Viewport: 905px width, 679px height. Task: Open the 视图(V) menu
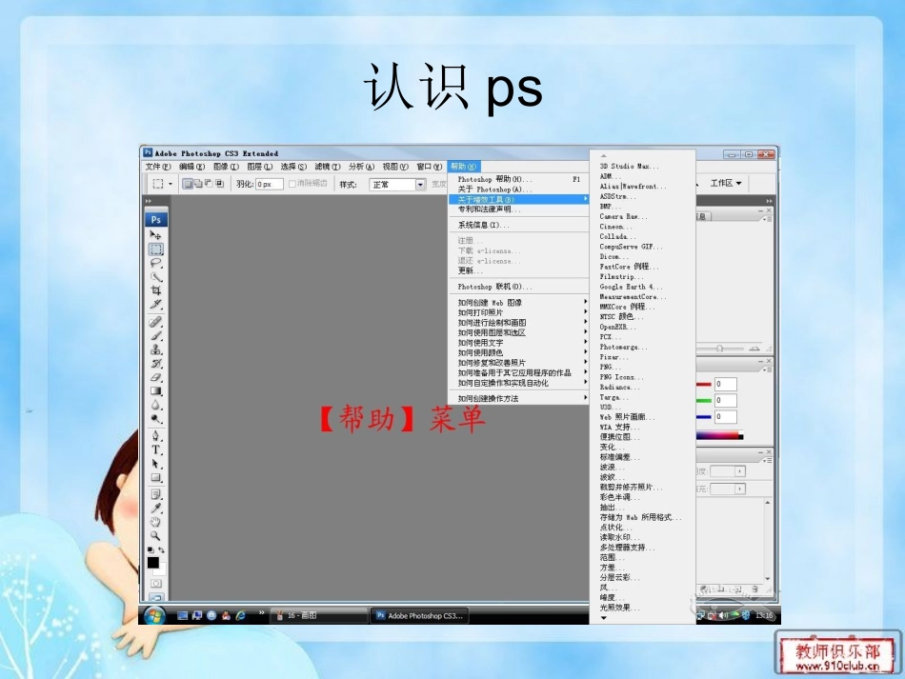point(395,167)
